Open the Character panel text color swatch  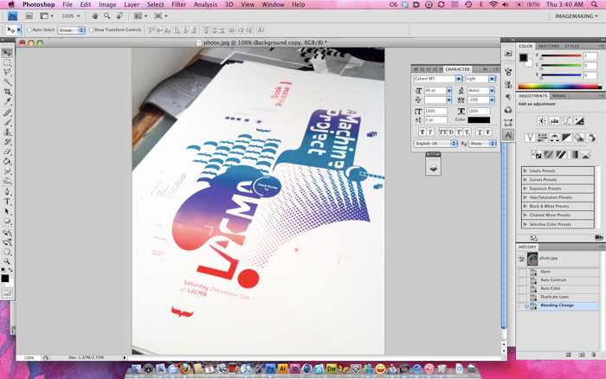click(x=479, y=120)
